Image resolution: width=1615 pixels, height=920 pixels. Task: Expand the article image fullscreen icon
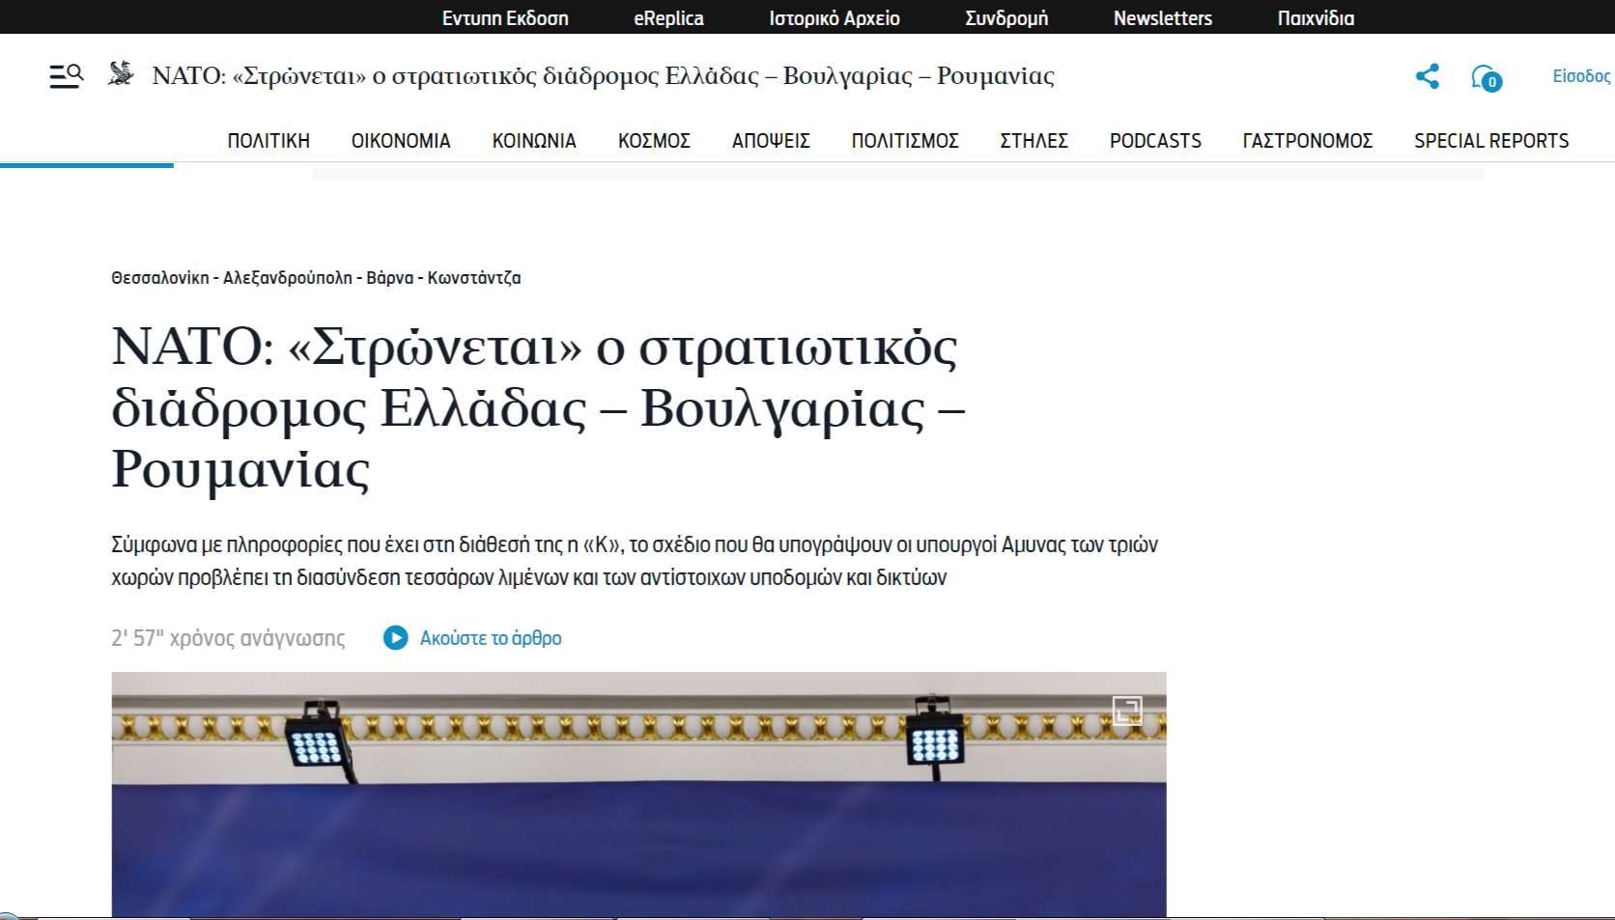pyautogui.click(x=1127, y=711)
